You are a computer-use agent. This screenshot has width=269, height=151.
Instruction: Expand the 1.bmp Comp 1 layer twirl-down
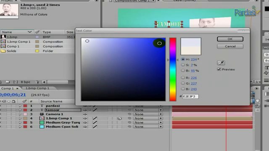click(20, 118)
